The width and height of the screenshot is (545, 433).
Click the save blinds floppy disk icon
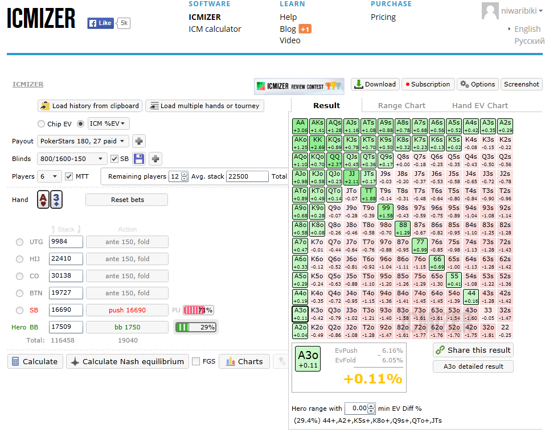click(139, 159)
